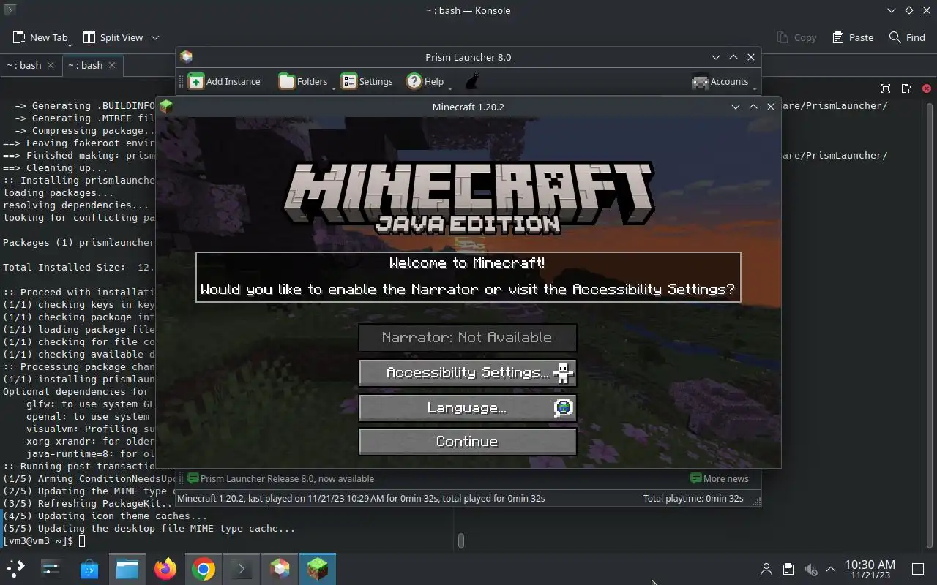This screenshot has width=937, height=585.
Task: Close the first bash tab
Action: pos(50,65)
